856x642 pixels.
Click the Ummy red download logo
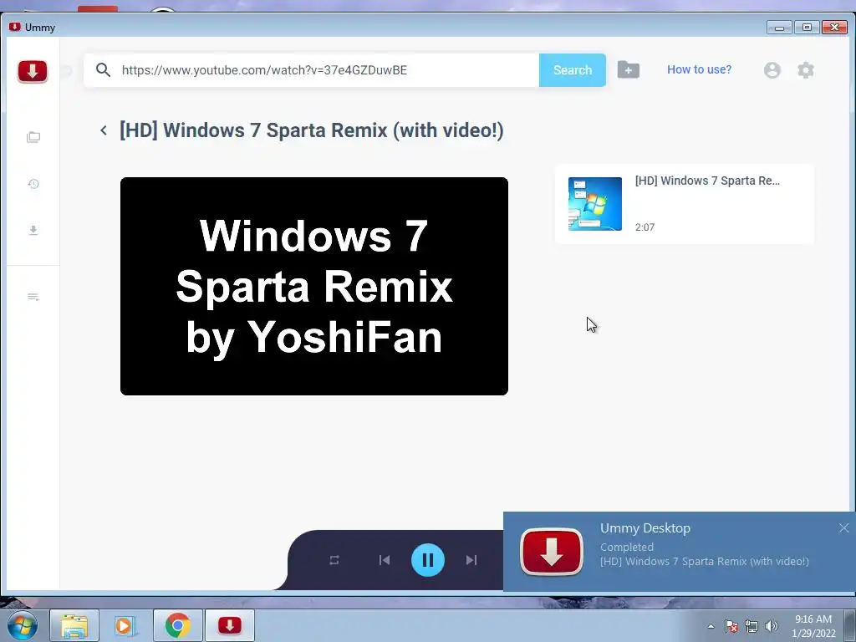coord(33,71)
